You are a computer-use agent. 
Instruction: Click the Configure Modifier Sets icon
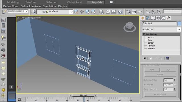tap(167, 58)
